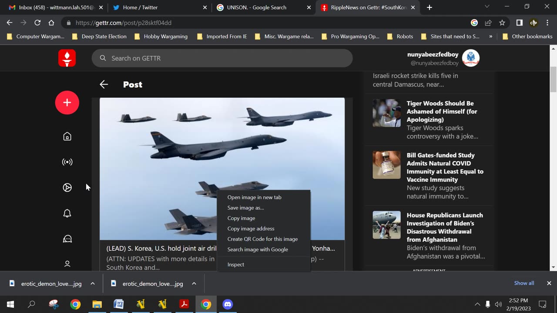
Task: Open the video play icon in sidebar
Action: pos(67,188)
